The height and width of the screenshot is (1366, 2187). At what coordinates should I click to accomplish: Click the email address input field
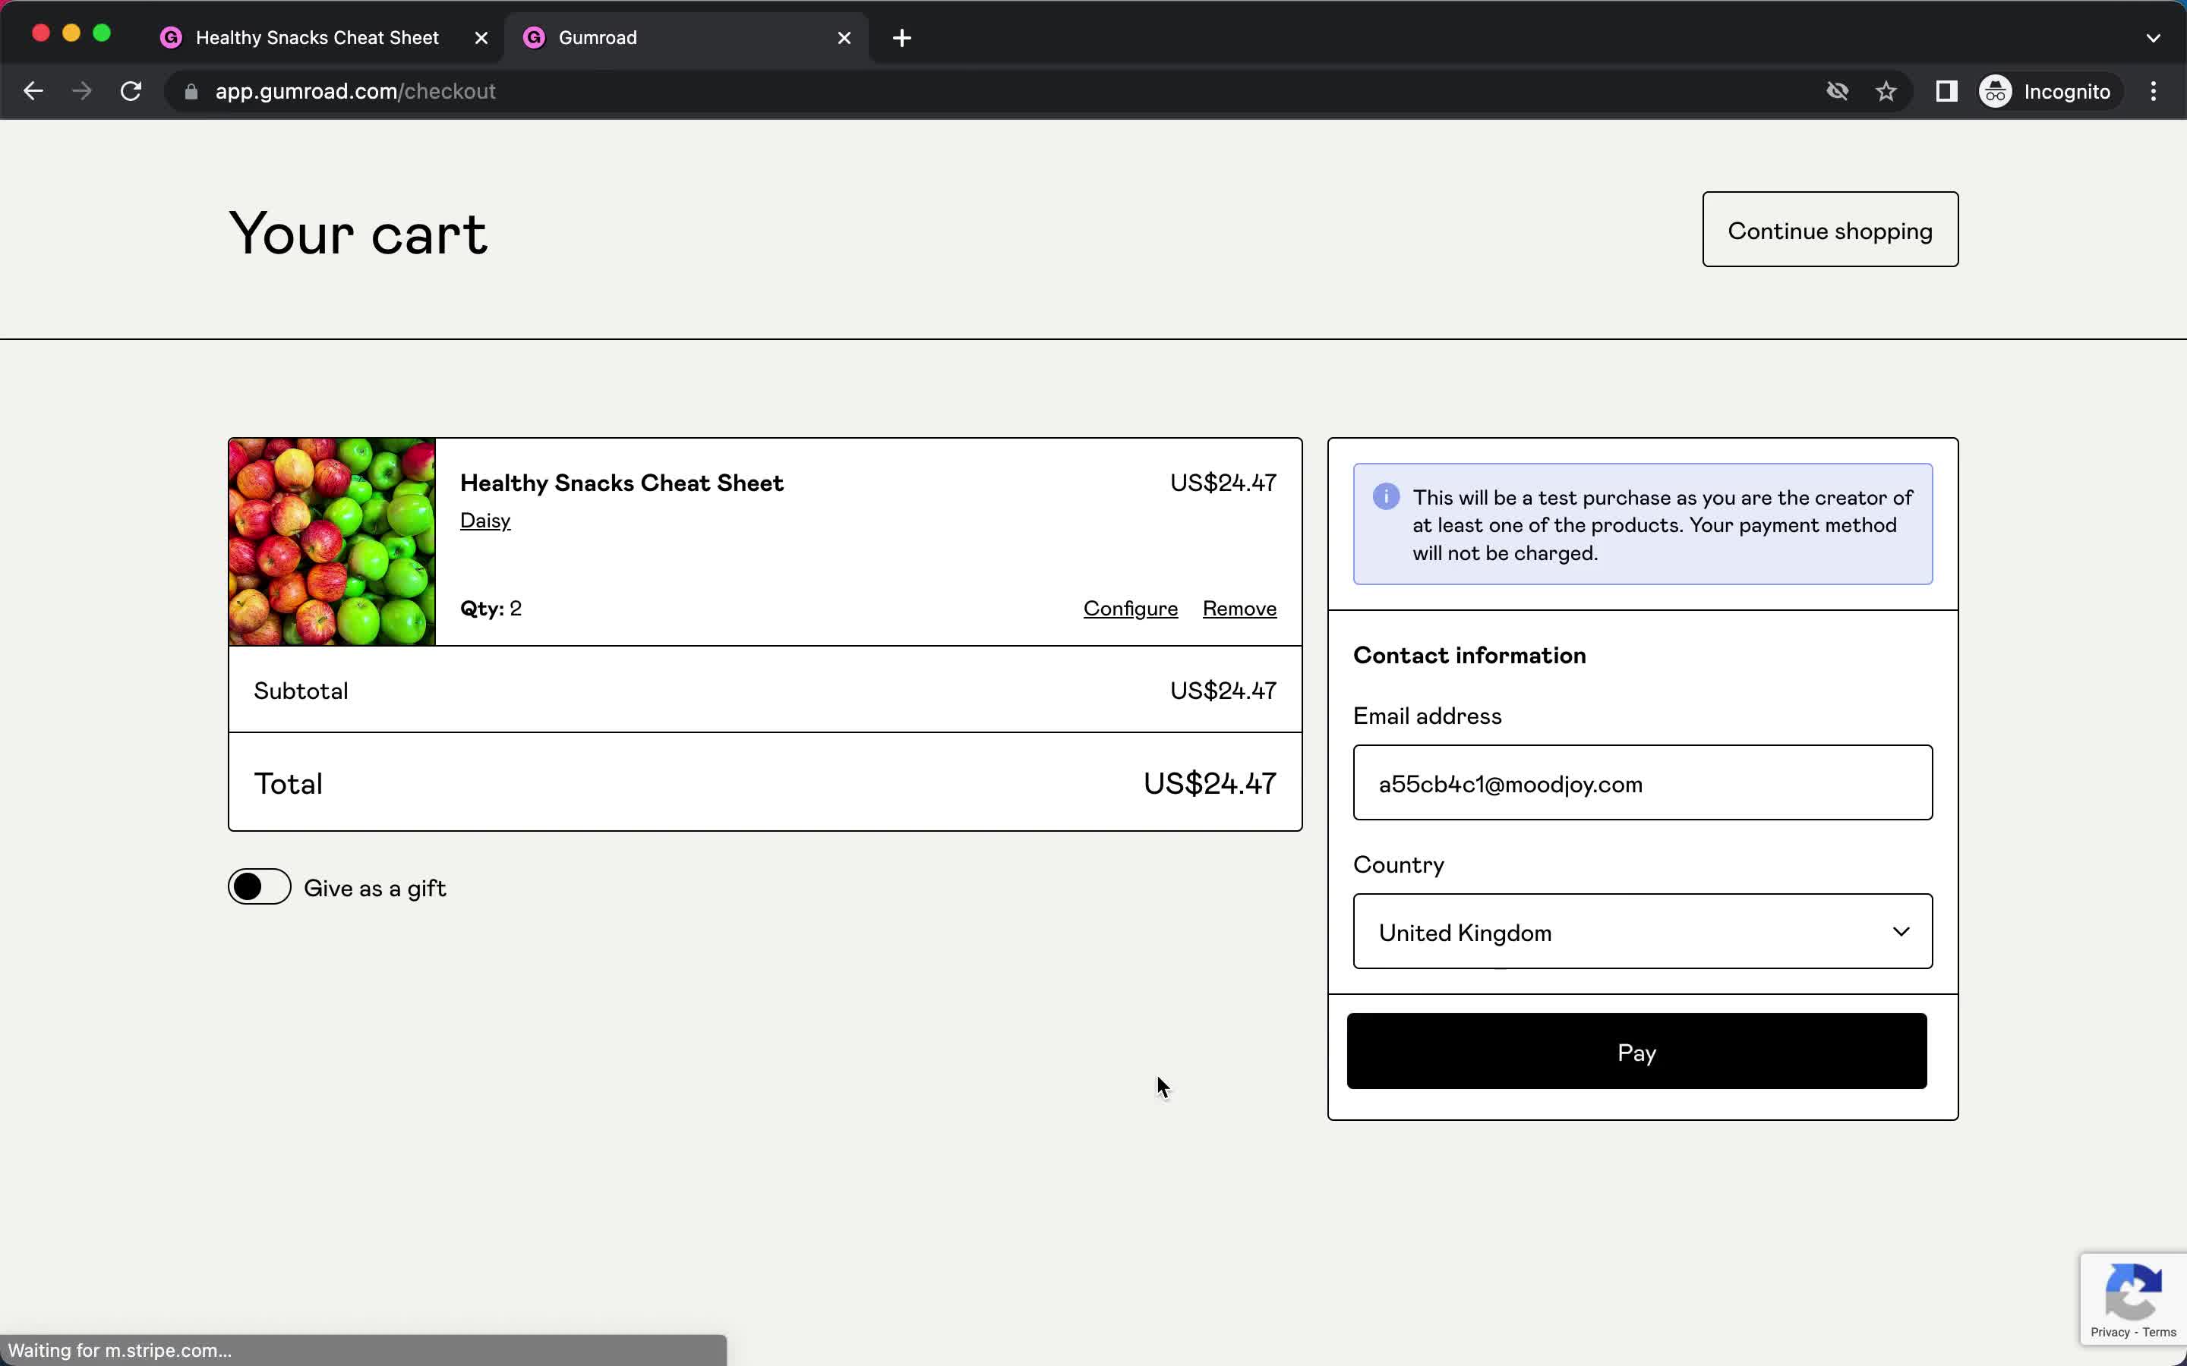(1643, 782)
